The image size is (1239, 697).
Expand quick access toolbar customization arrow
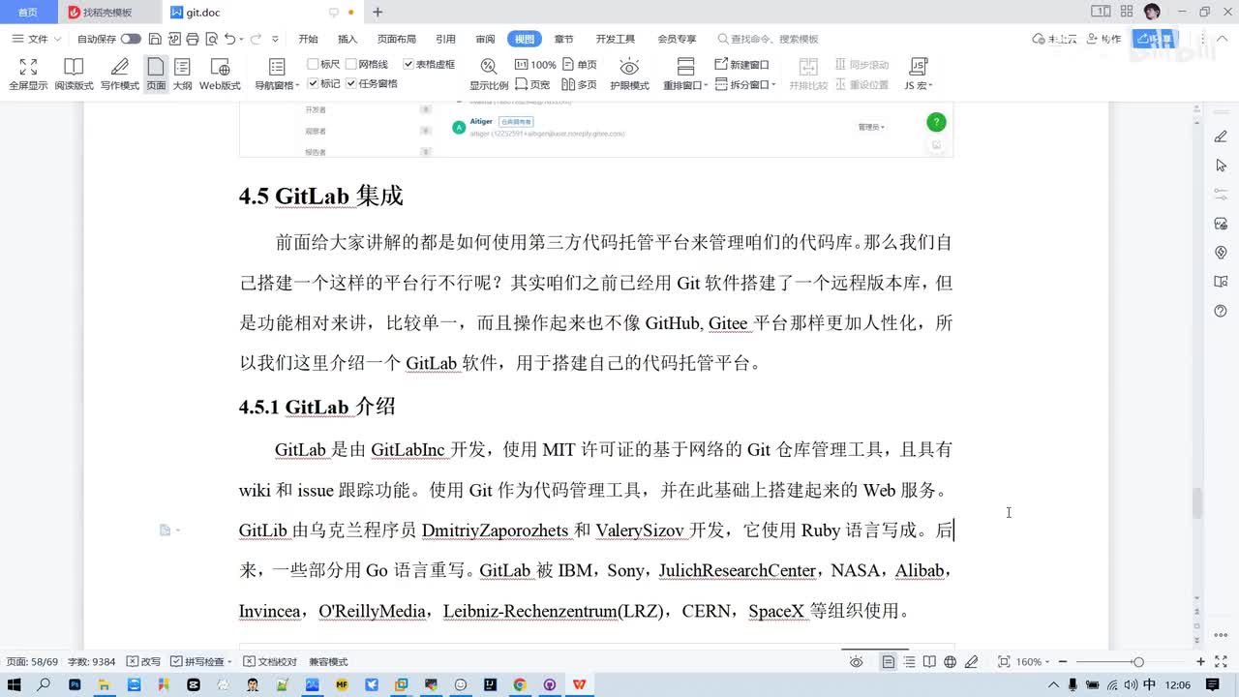pos(275,39)
